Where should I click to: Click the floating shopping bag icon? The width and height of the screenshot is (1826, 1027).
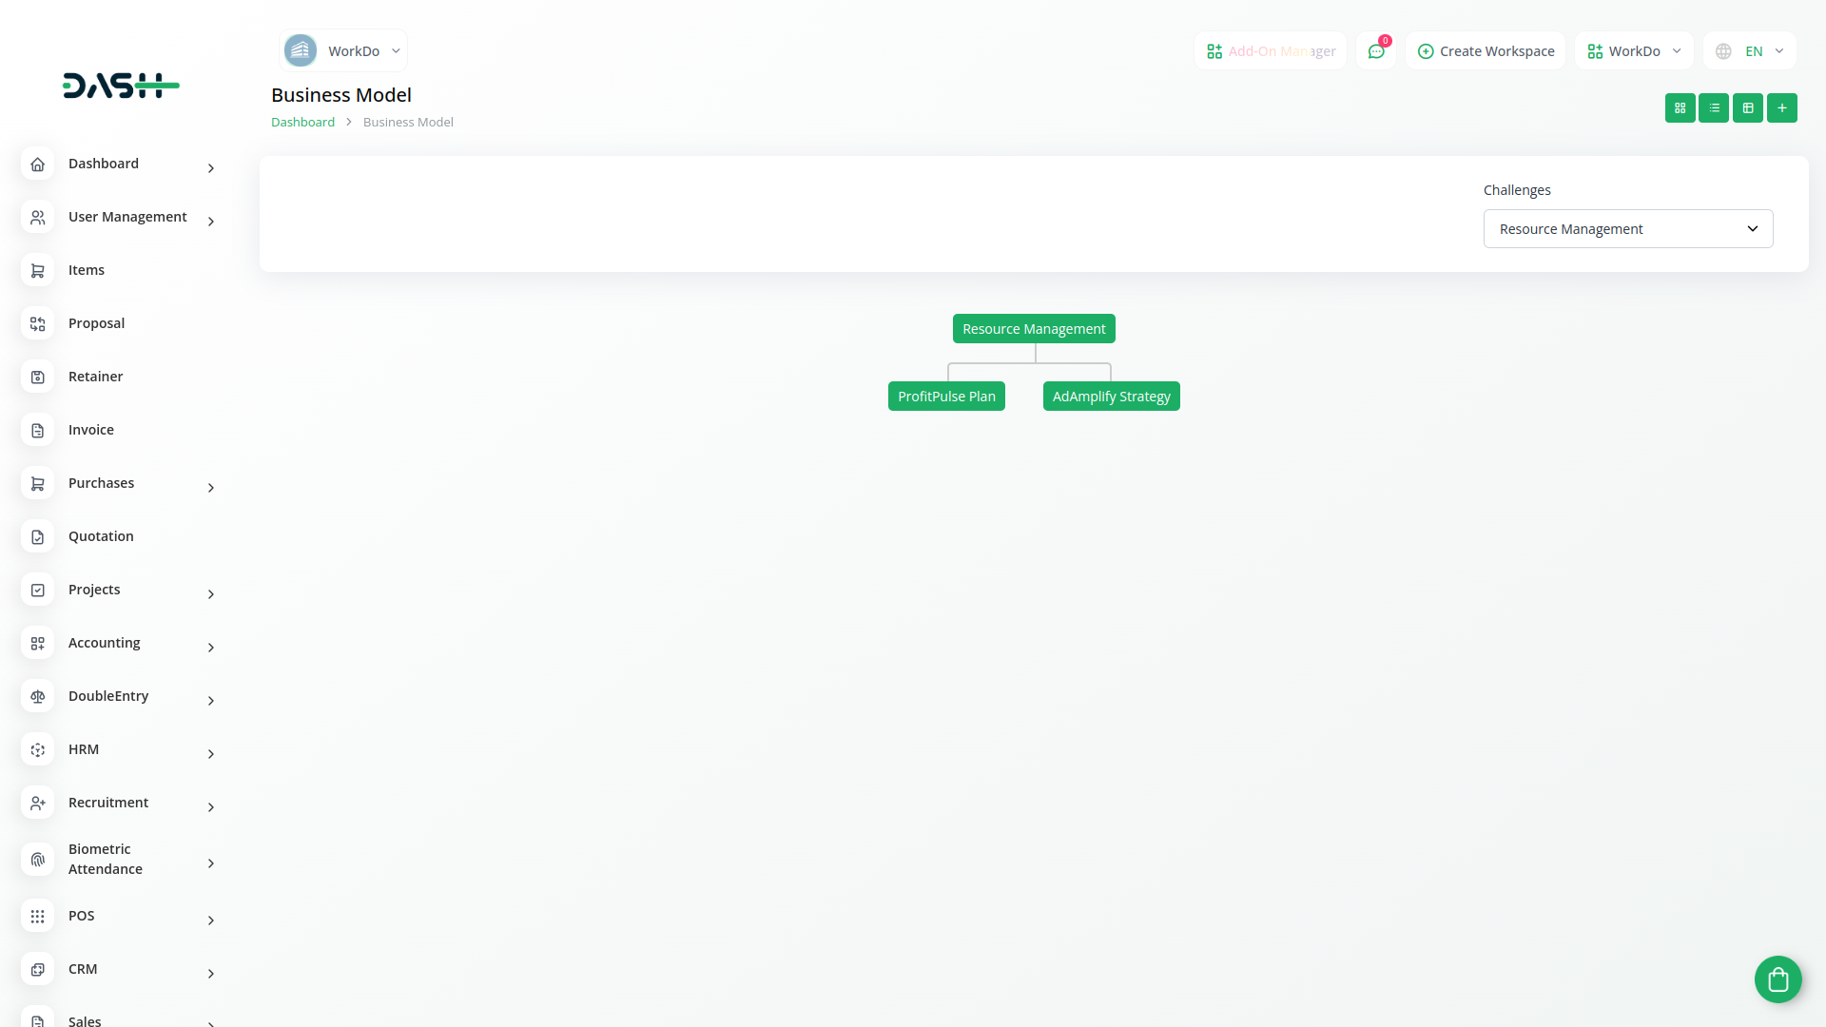(x=1777, y=979)
